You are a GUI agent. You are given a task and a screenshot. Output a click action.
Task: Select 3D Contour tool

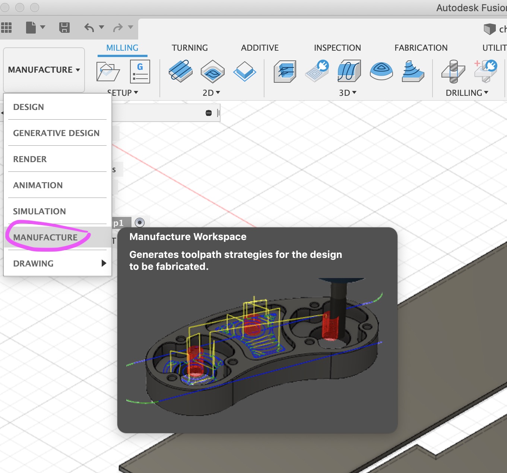(x=381, y=71)
